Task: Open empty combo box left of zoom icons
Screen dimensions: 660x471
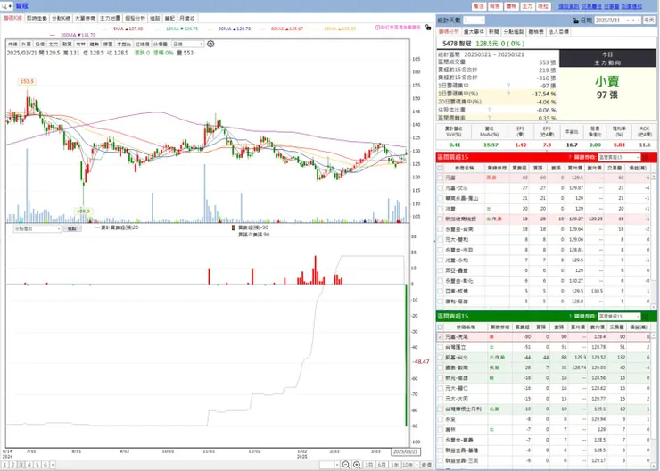Action: (x=329, y=465)
